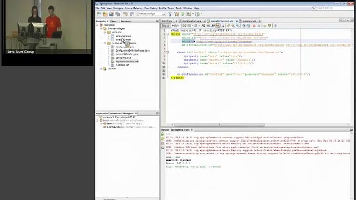Expand the bean node in Navigator
Image resolution: width=356 pixels, height=200 pixels.
(x=101, y=124)
